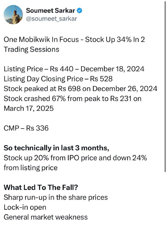Click the 'Sharp run-up in the share prices' line
This screenshot has width=167, height=229.
(56, 197)
